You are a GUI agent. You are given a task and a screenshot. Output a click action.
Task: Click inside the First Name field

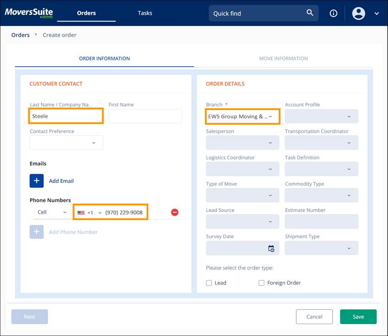coord(145,116)
